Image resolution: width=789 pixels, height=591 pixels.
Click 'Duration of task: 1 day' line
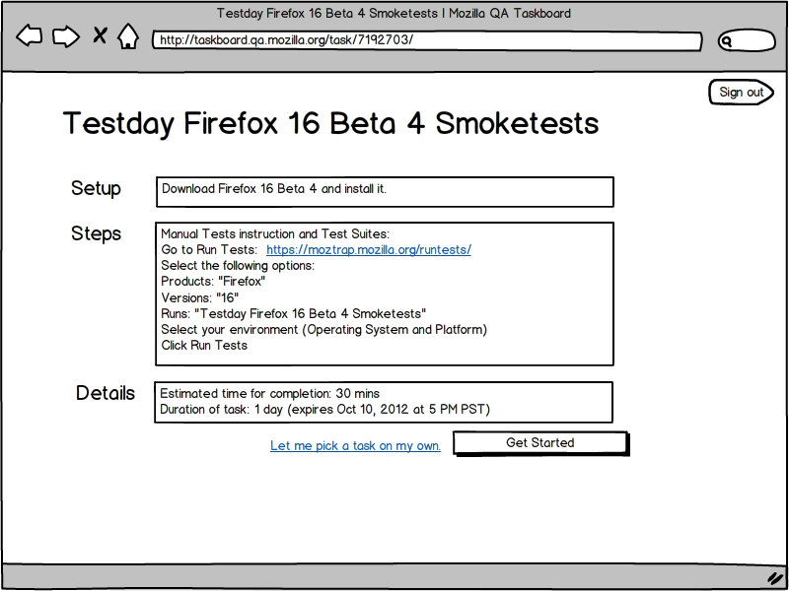(x=325, y=409)
